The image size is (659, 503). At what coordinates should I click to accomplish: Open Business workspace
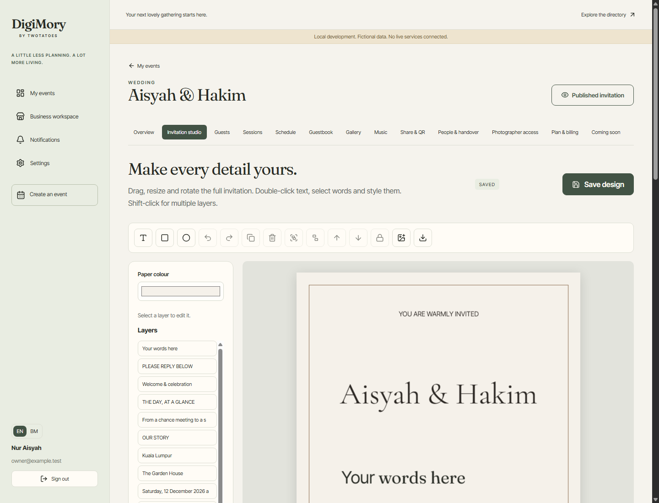click(x=55, y=117)
